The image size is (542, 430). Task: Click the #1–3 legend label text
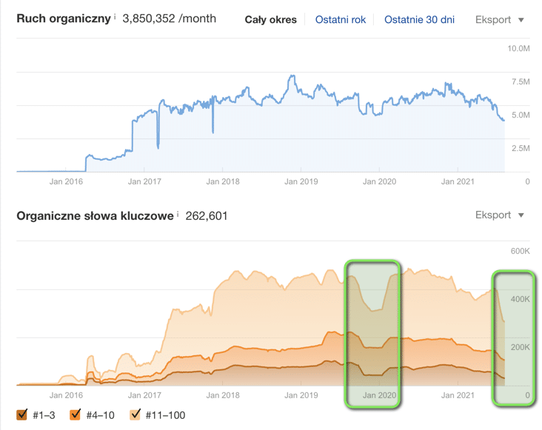click(x=44, y=415)
